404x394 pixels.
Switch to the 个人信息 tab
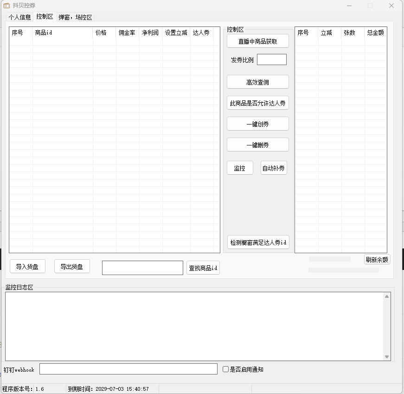pyautogui.click(x=19, y=17)
